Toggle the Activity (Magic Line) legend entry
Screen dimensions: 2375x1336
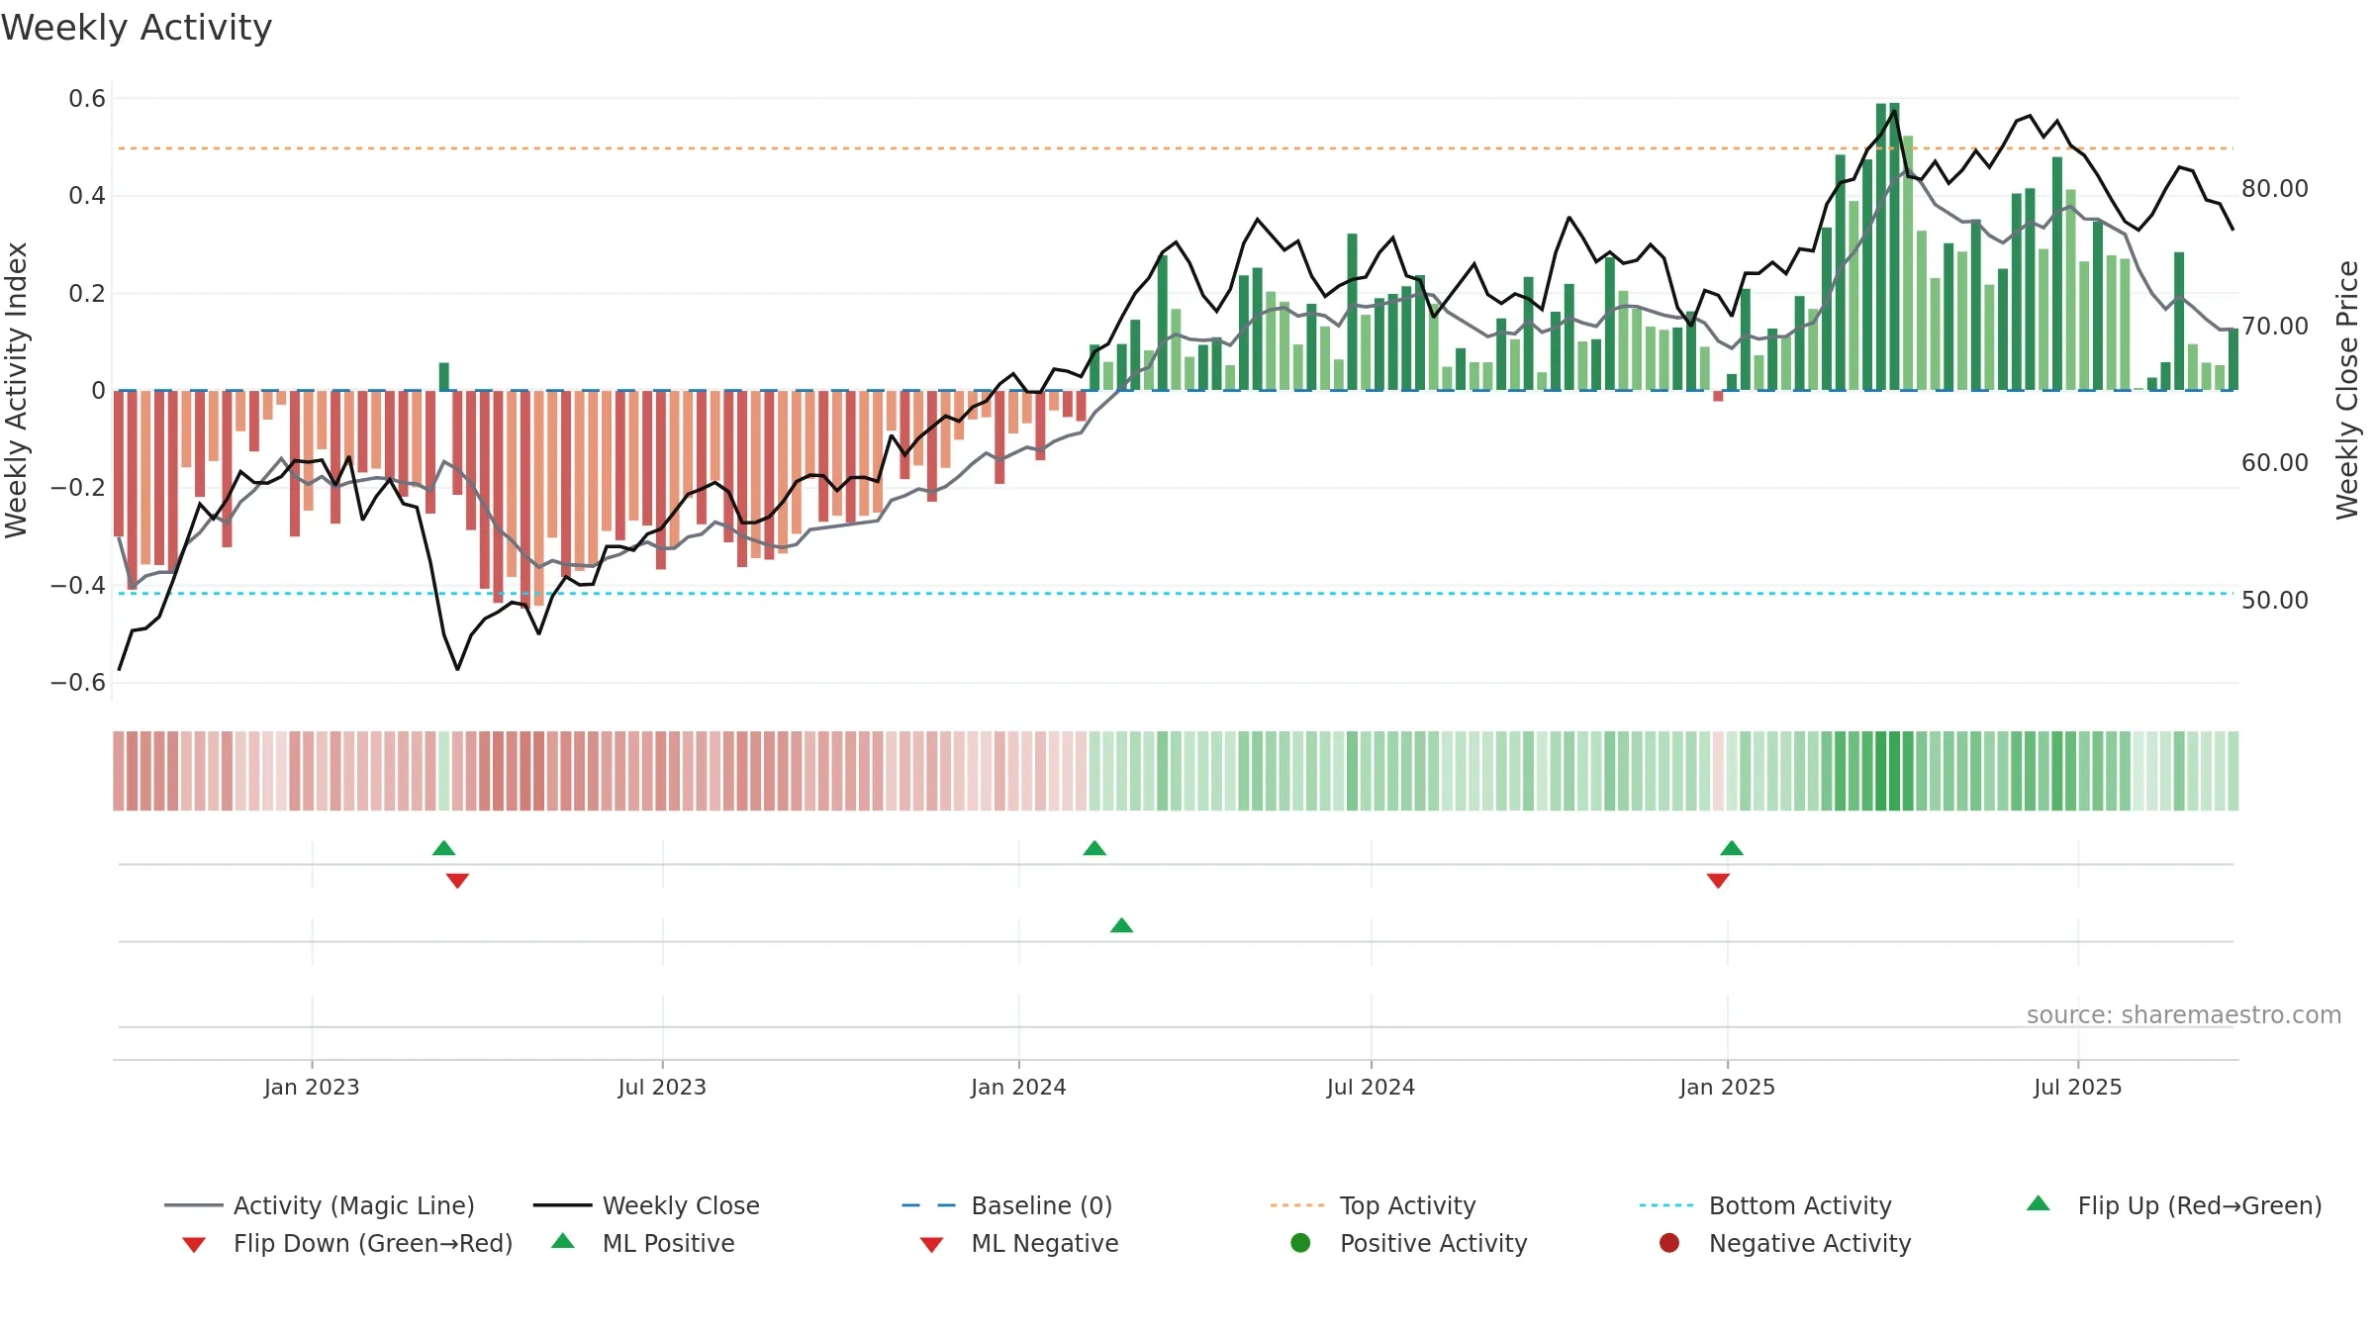320,1205
